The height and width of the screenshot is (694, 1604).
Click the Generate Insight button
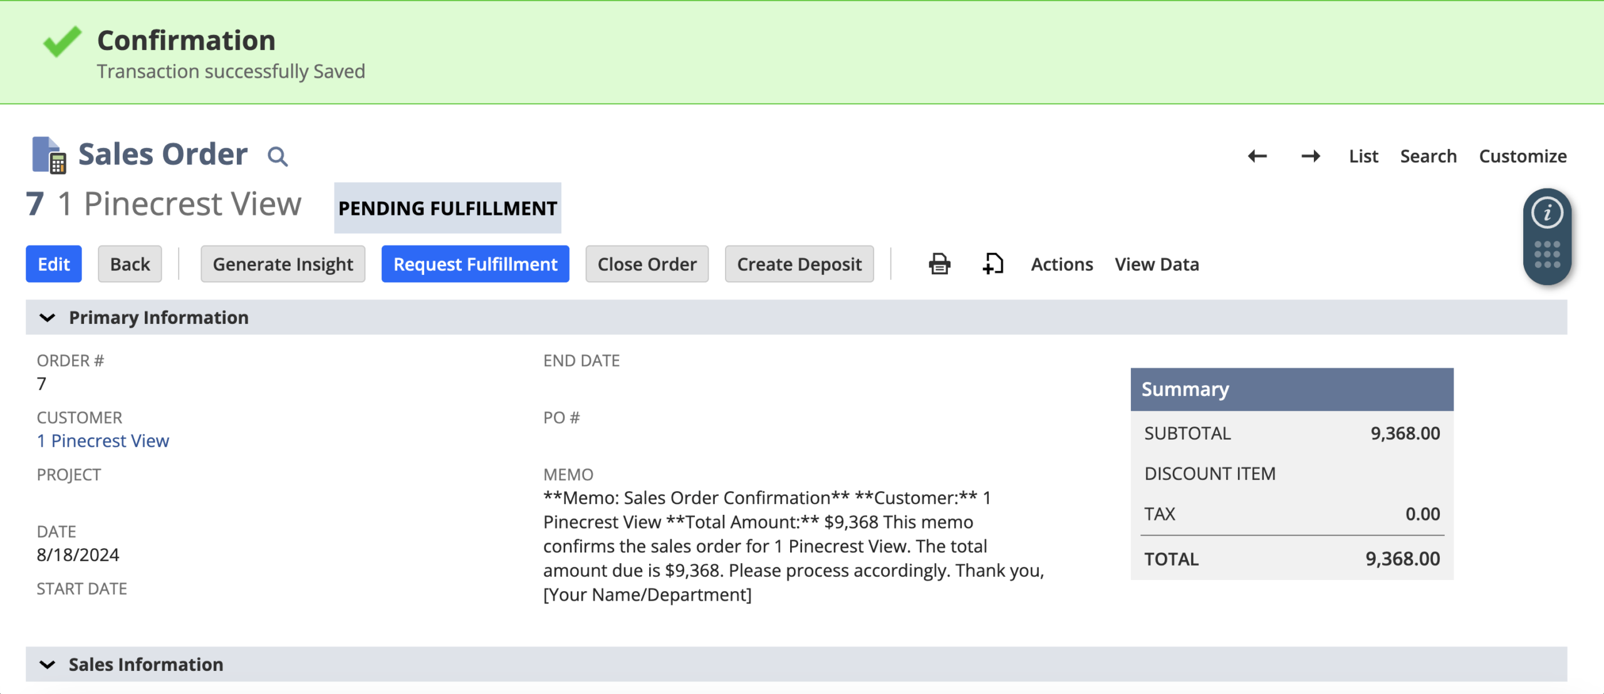(283, 264)
